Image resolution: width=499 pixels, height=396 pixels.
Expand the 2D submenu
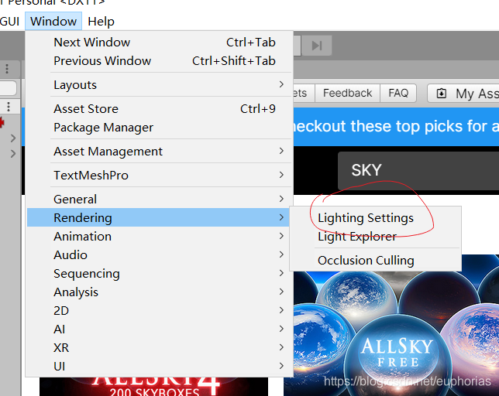160,310
